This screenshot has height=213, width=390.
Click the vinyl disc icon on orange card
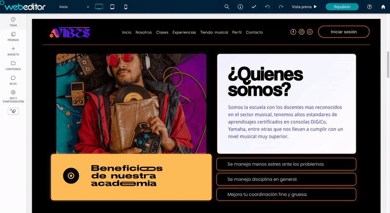71,176
